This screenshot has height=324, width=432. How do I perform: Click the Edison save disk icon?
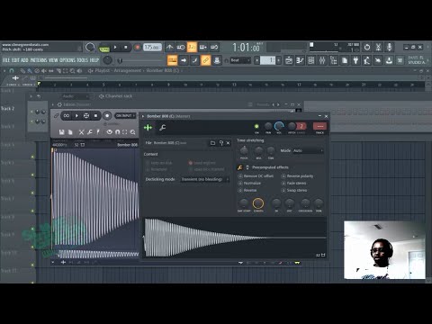(x=62, y=132)
